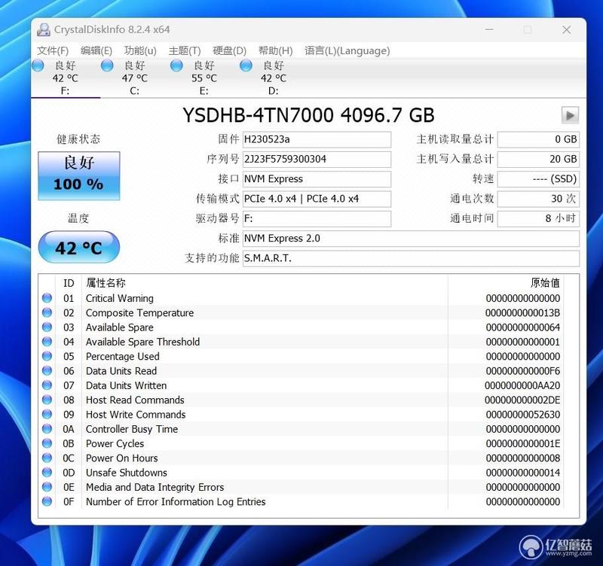Image resolution: width=603 pixels, height=566 pixels.
Task: Click the 良好 100 % health status button
Action: pos(79,175)
